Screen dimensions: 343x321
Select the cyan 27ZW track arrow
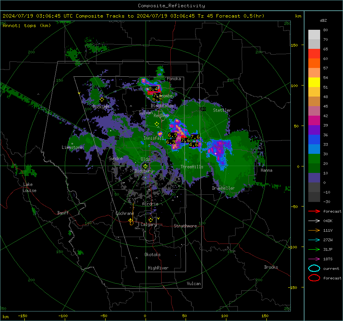click(x=314, y=240)
